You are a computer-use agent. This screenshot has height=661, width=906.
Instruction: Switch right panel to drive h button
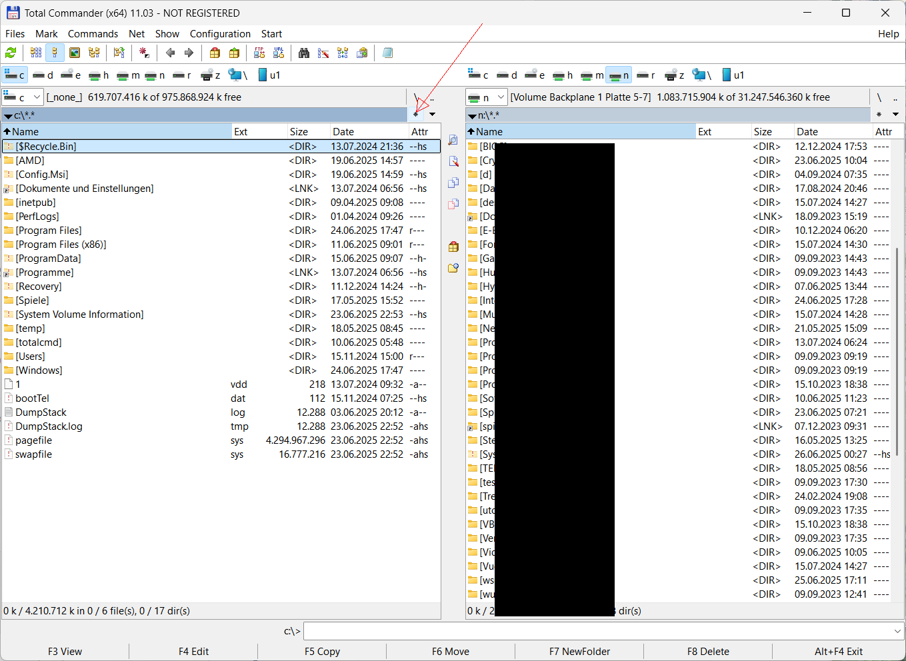pyautogui.click(x=563, y=75)
